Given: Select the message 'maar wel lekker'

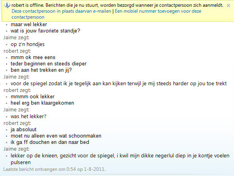Looking at the screenshot, I should pyautogui.click(x=29, y=24).
